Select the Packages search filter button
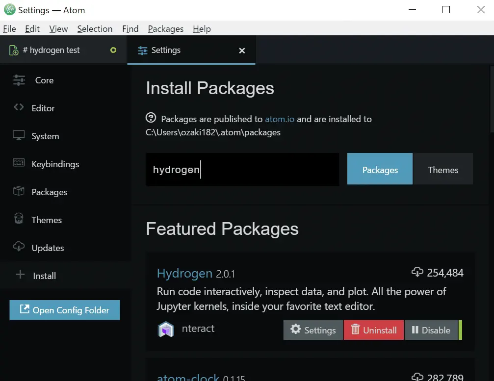Image resolution: width=494 pixels, height=381 pixels. [x=380, y=170]
